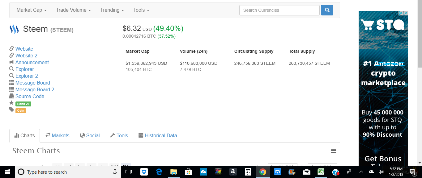Open the Website 2 link

pos(26,56)
